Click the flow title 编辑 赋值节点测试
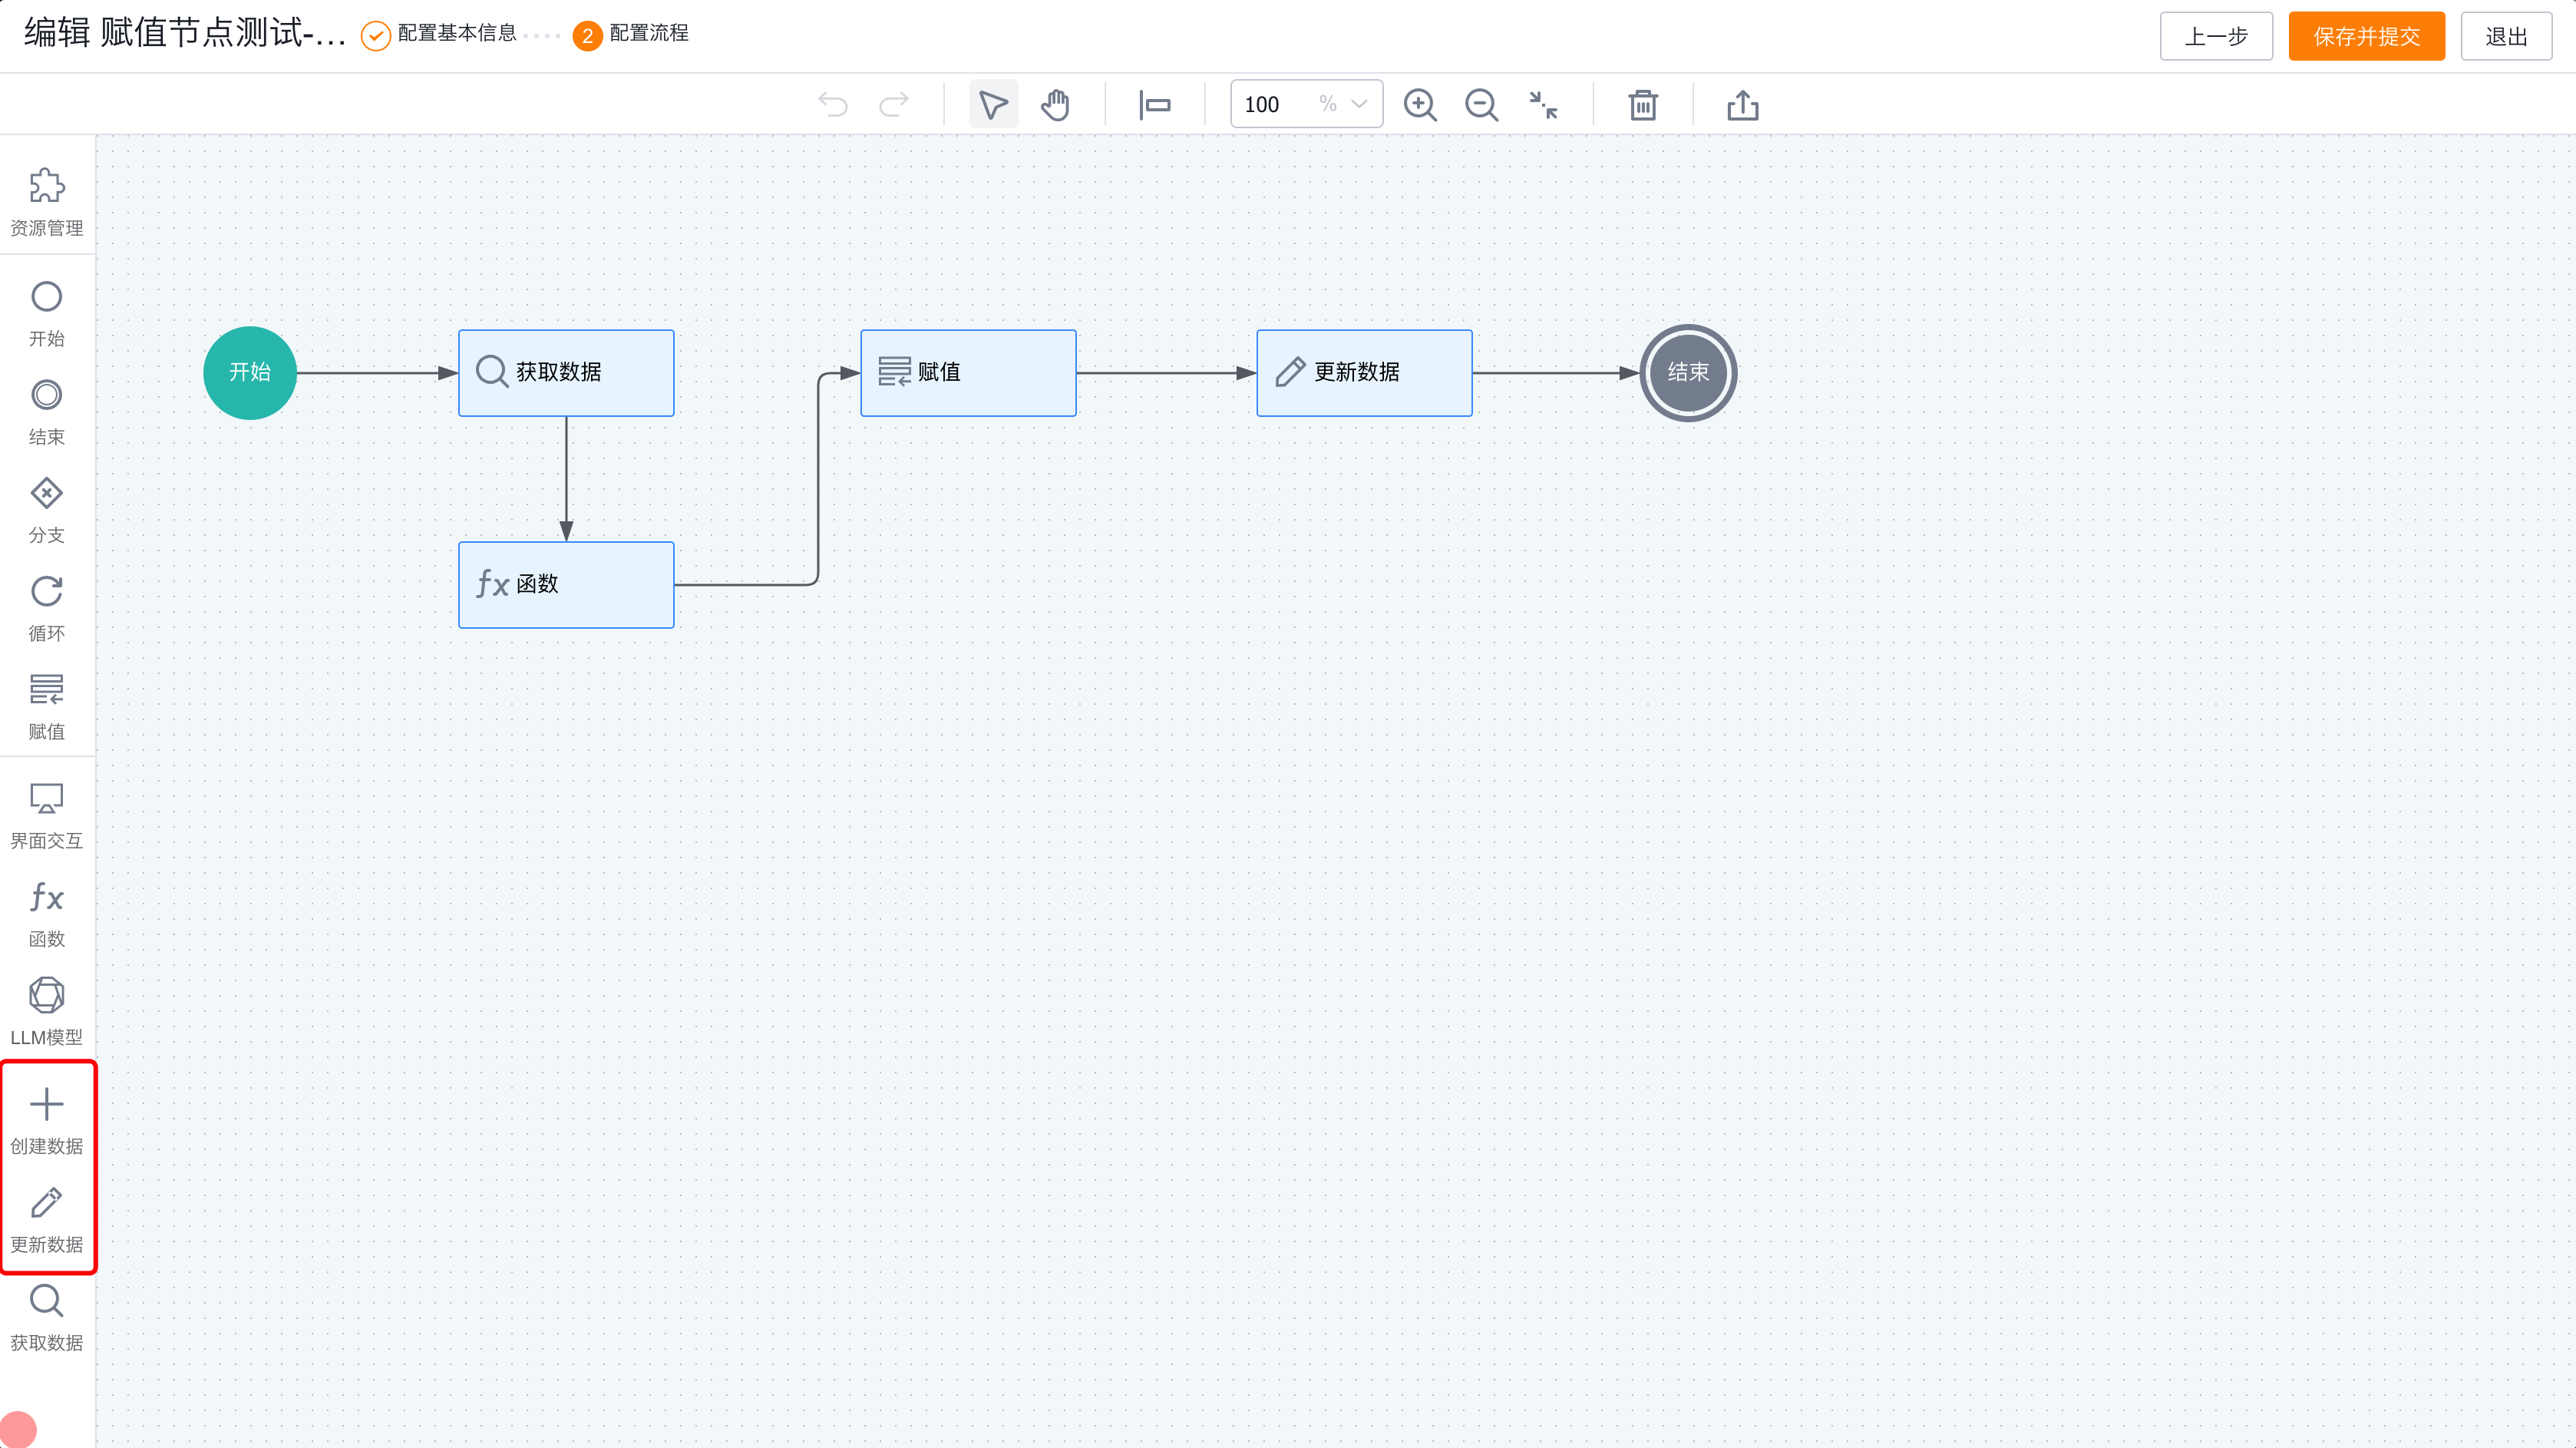 point(185,33)
